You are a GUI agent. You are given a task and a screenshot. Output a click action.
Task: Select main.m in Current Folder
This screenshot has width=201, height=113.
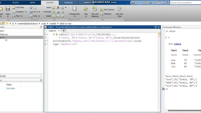[21, 38]
